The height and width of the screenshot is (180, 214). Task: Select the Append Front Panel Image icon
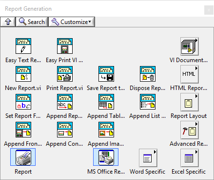pyautogui.click(x=23, y=130)
